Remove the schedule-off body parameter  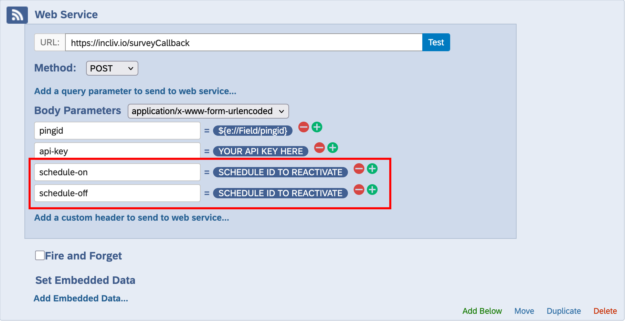(359, 190)
